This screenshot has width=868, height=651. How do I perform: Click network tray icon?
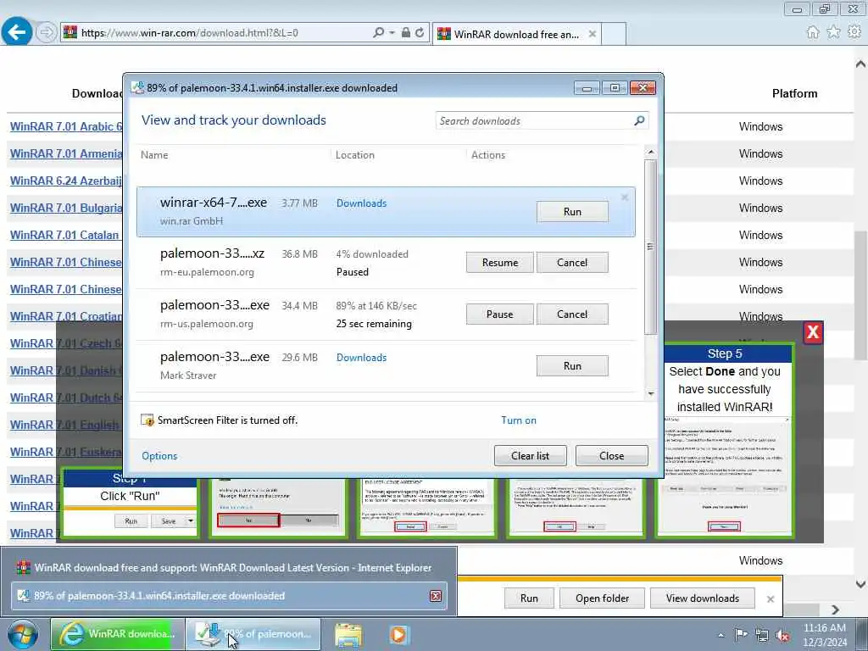click(x=762, y=636)
